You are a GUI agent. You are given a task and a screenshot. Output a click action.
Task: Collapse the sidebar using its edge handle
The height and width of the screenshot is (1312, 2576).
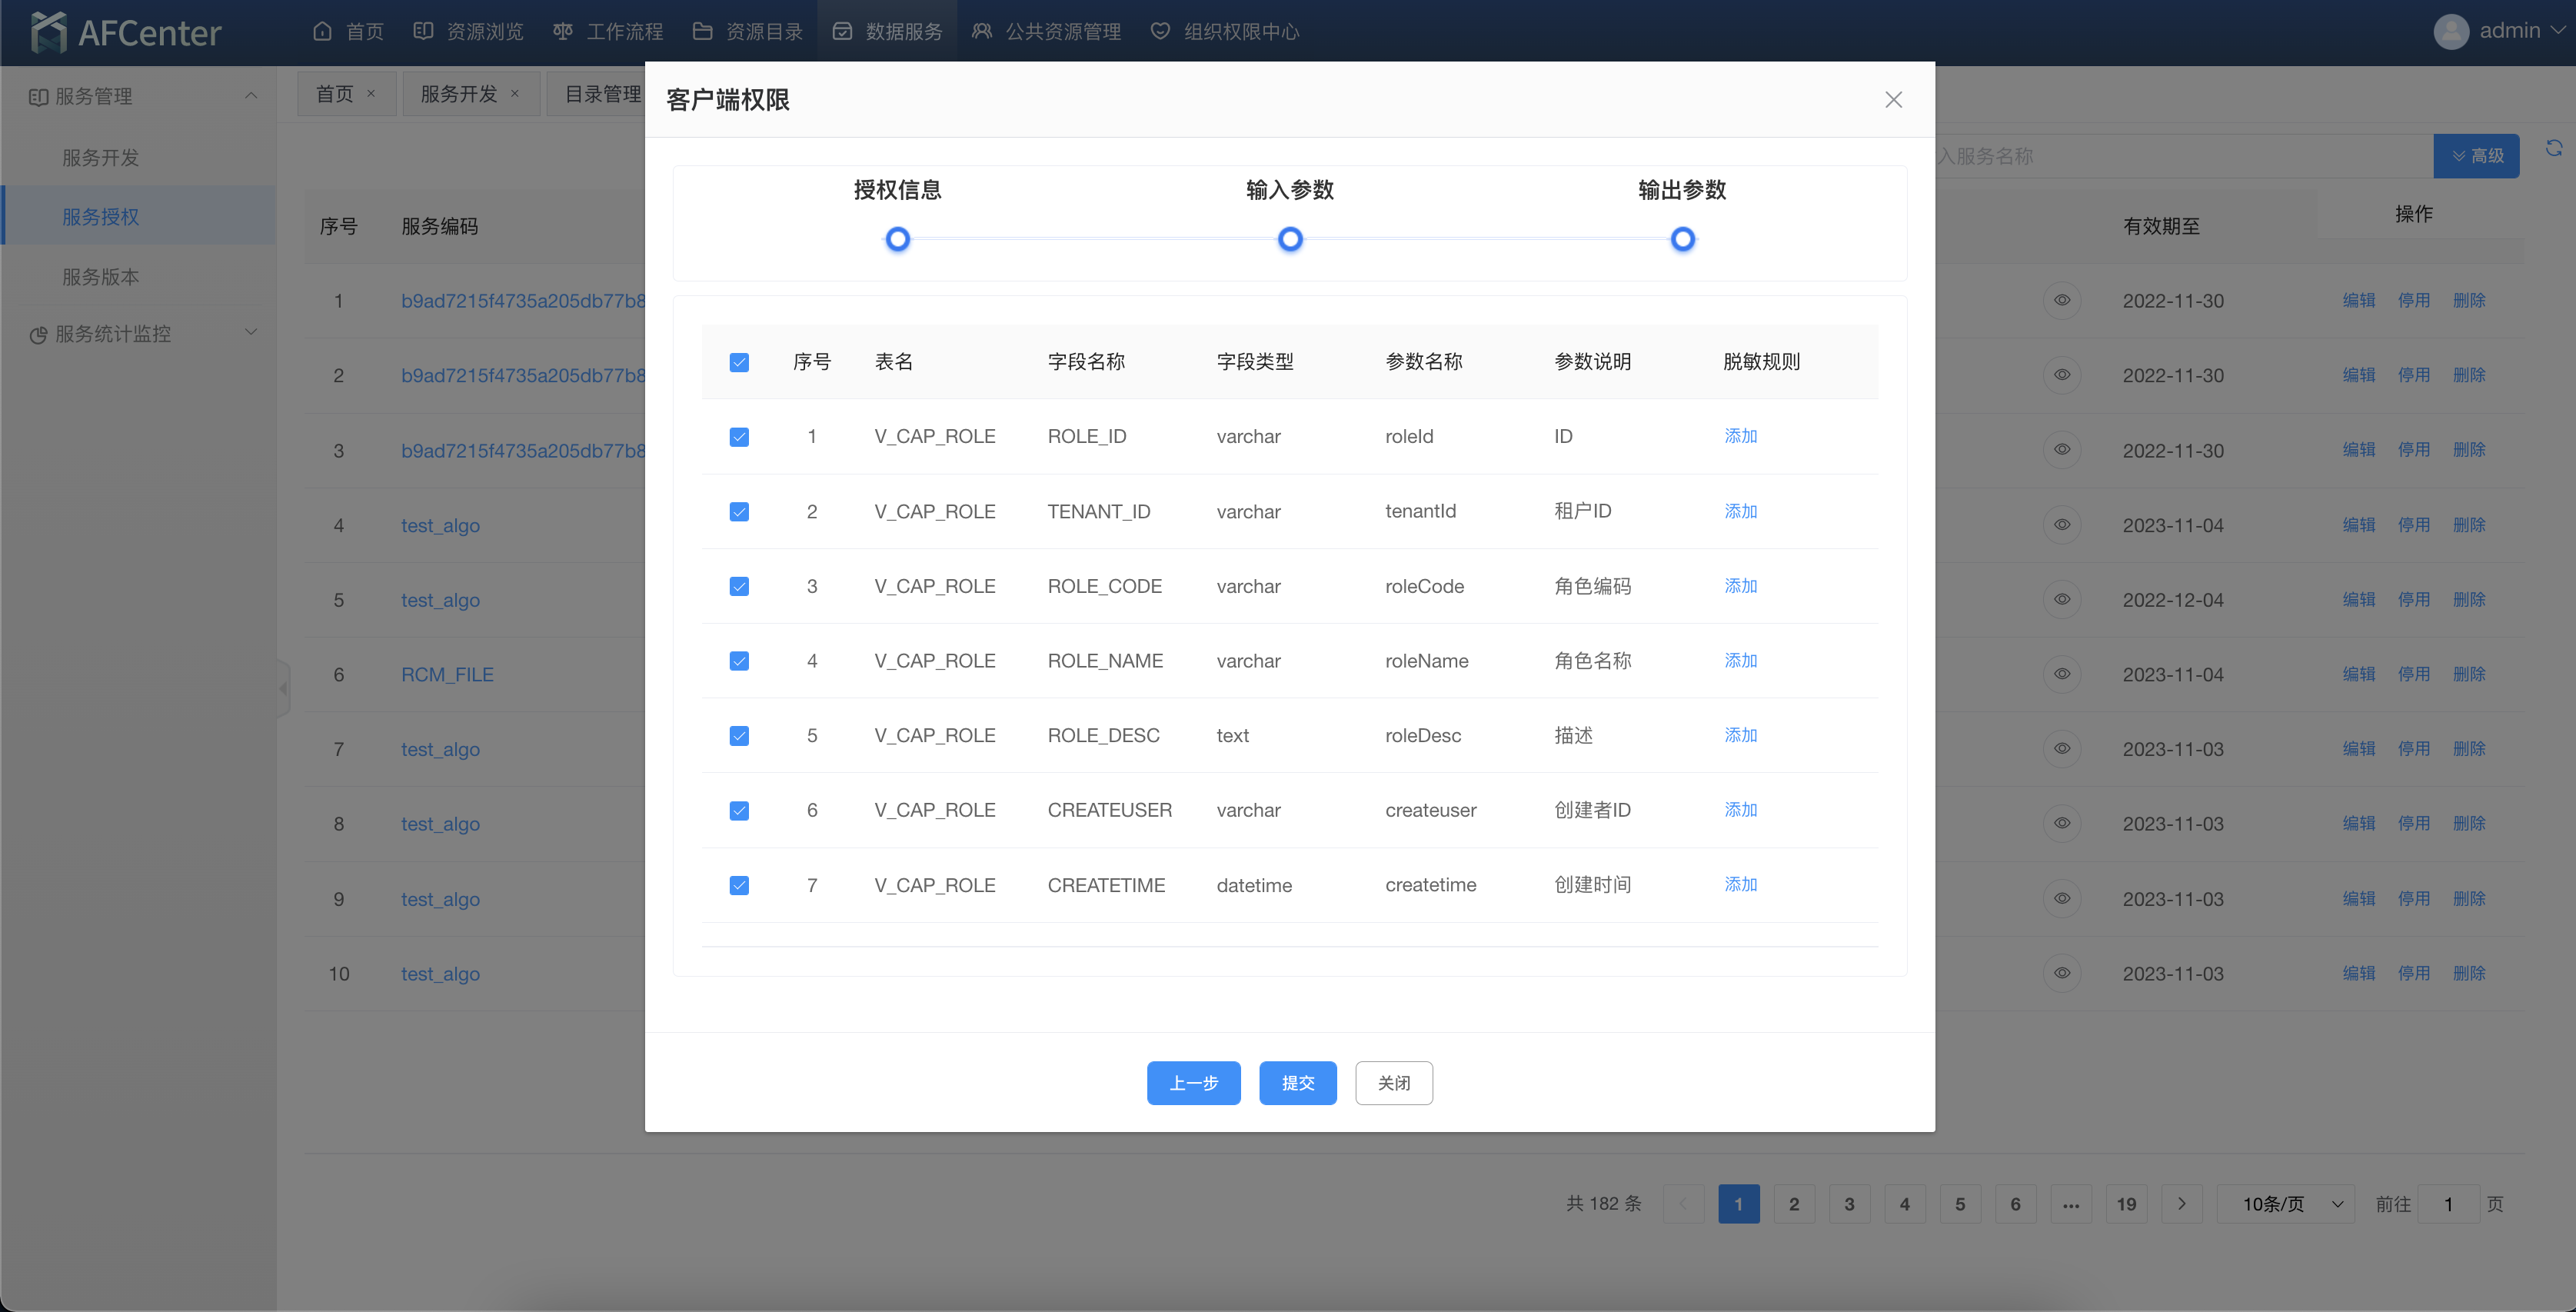click(x=283, y=688)
